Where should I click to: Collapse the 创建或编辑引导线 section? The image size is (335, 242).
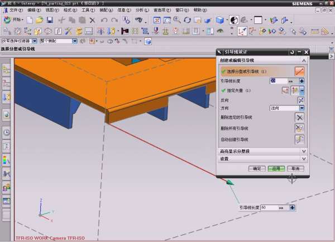coord(304,60)
